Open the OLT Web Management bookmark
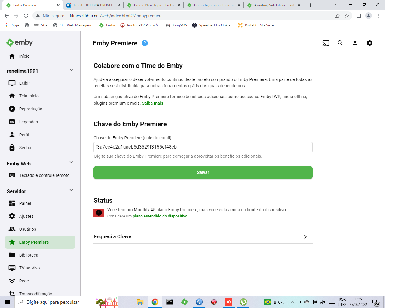407x308 pixels. click(x=73, y=25)
